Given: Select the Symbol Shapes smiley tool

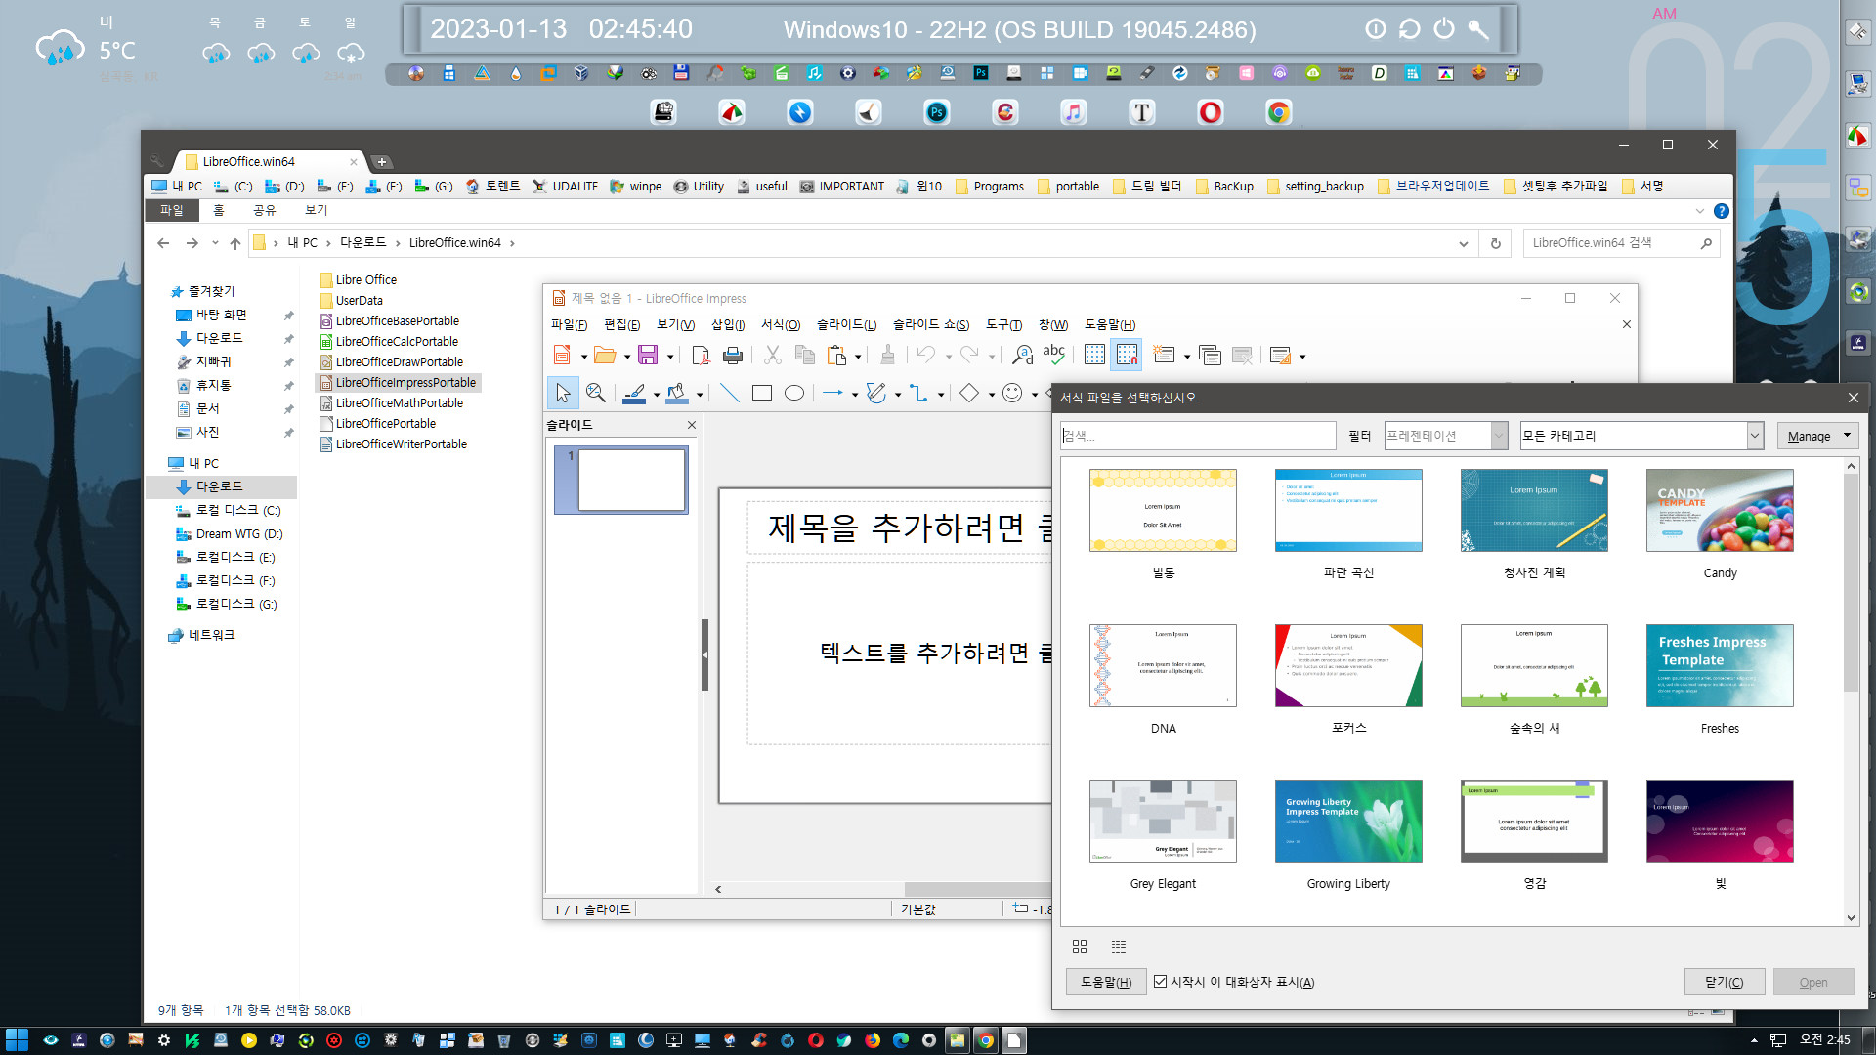Looking at the screenshot, I should coord(1012,393).
